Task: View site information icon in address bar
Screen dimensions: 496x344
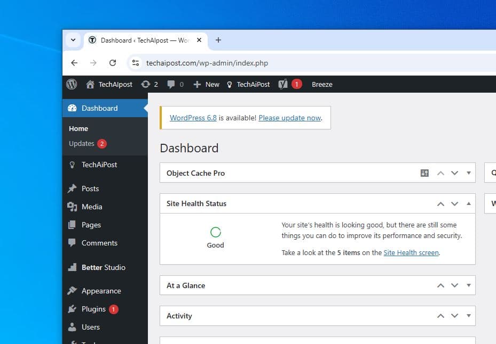Action: tap(136, 63)
